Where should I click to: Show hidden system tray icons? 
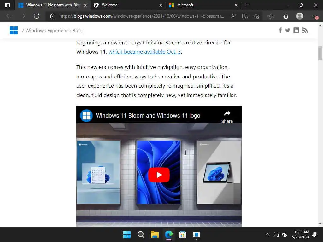coord(267,234)
